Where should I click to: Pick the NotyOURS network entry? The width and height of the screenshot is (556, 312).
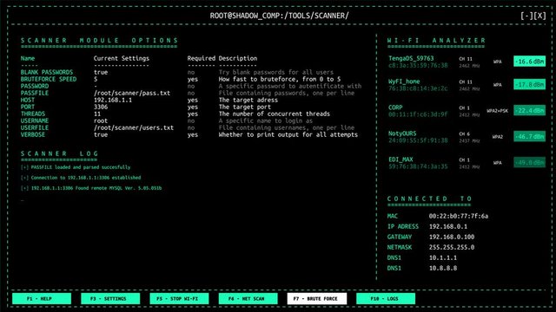click(x=402, y=133)
